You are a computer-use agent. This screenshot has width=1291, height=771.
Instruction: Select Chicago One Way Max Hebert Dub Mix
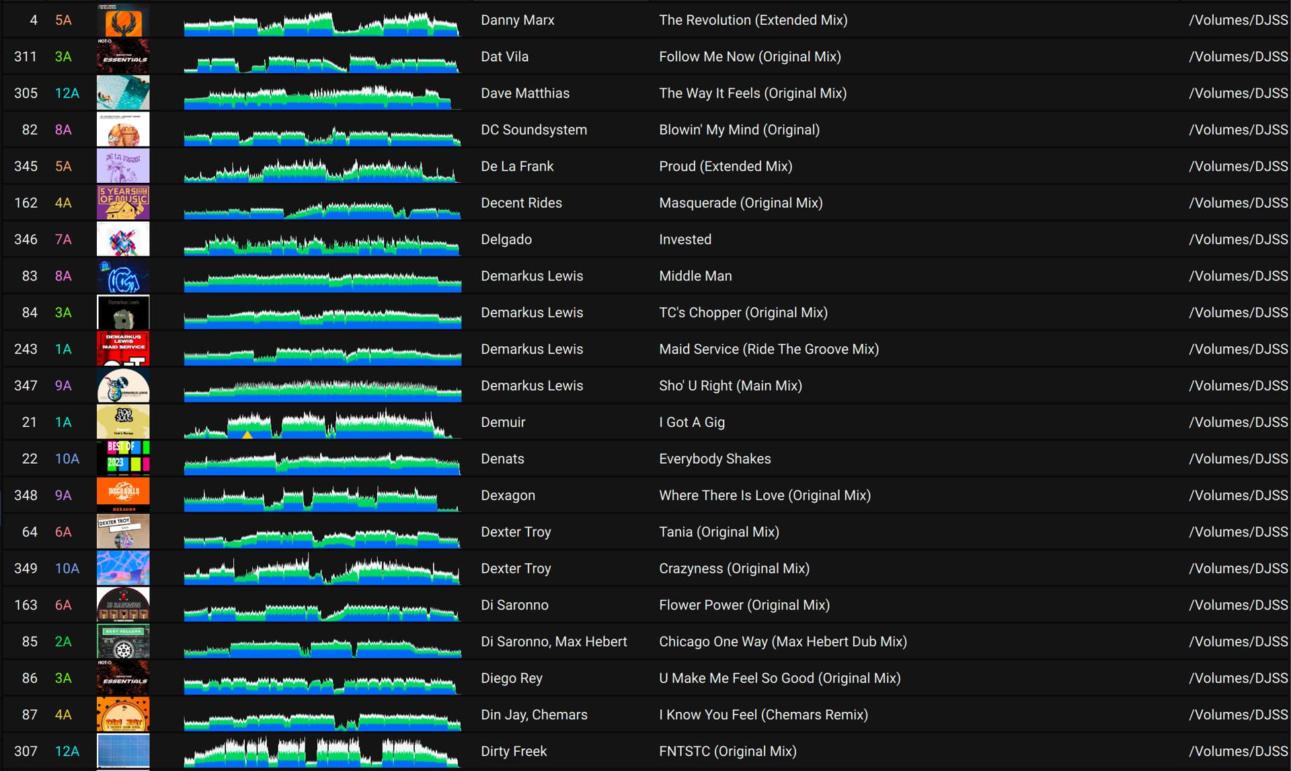(x=782, y=641)
